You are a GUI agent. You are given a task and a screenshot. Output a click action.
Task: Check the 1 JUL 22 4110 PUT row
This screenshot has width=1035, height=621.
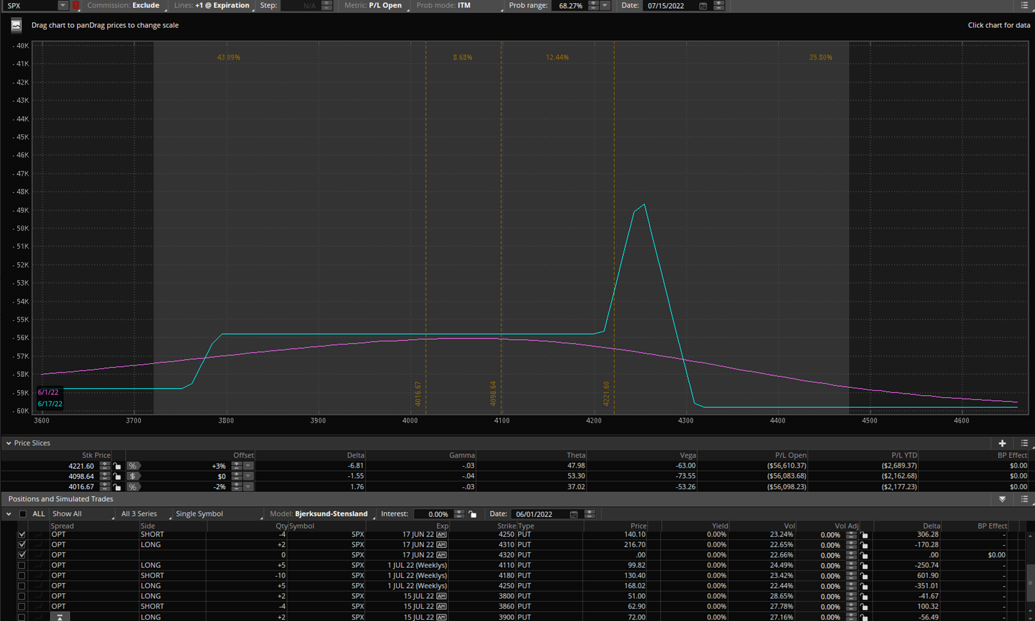[x=22, y=565]
